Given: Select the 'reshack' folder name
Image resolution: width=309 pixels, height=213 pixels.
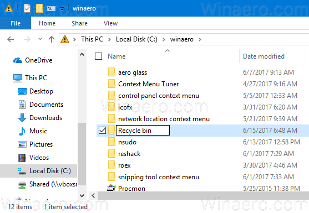Looking at the screenshot, I should coord(129,154).
